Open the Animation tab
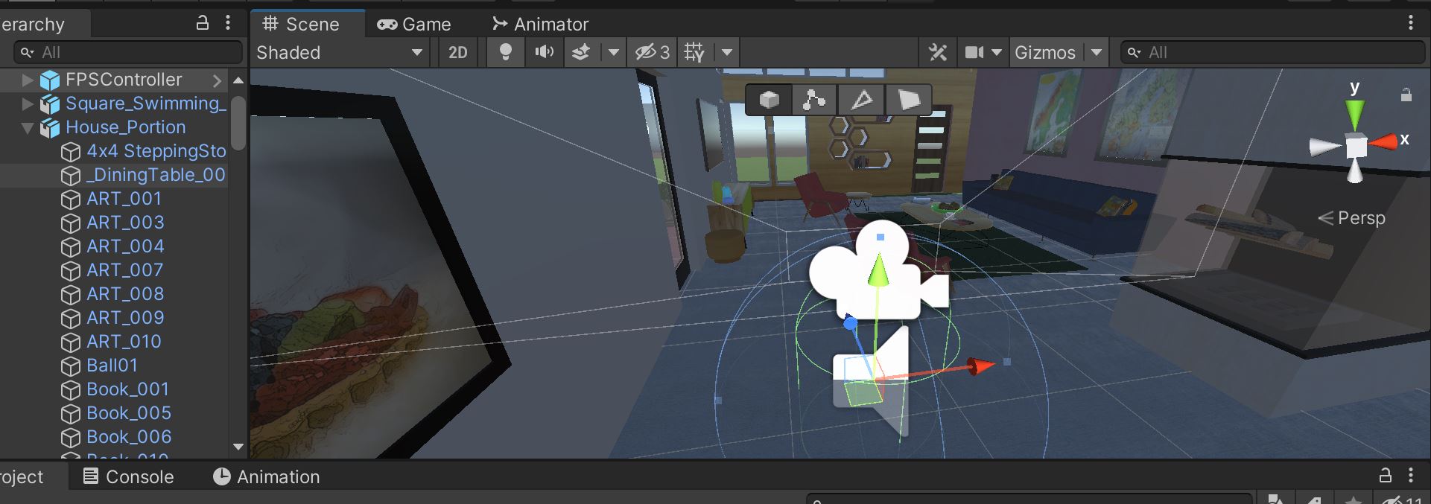The width and height of the screenshot is (1431, 504). tap(266, 476)
